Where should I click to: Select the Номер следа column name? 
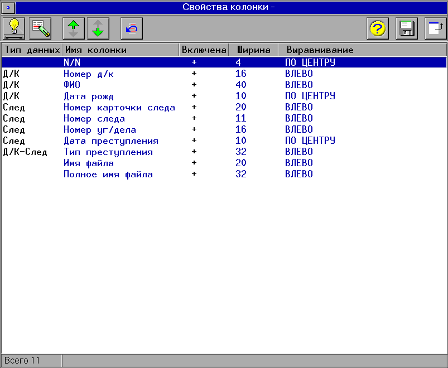pyautogui.click(x=94, y=118)
